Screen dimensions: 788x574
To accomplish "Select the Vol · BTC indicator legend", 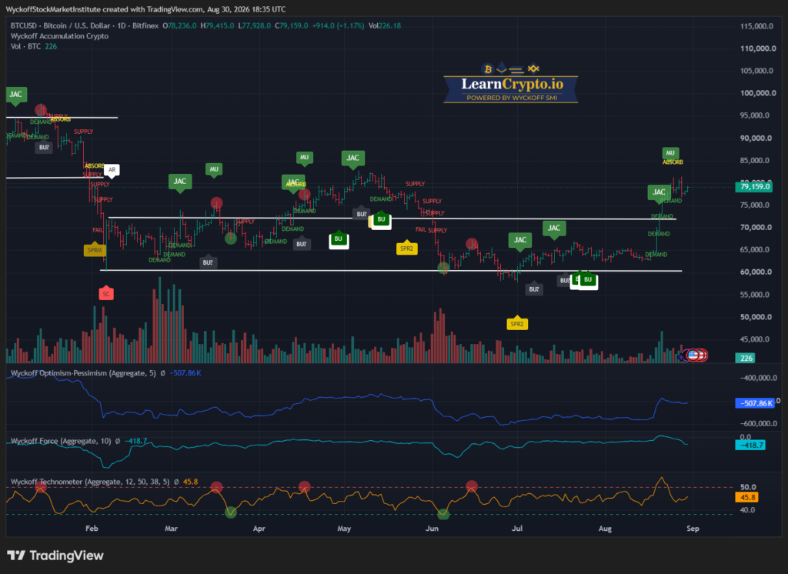I will click(34, 46).
